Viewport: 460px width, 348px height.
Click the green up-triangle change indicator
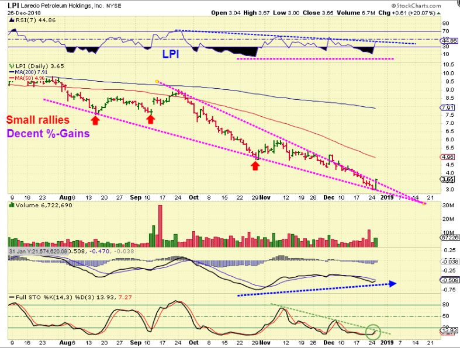(438, 13)
